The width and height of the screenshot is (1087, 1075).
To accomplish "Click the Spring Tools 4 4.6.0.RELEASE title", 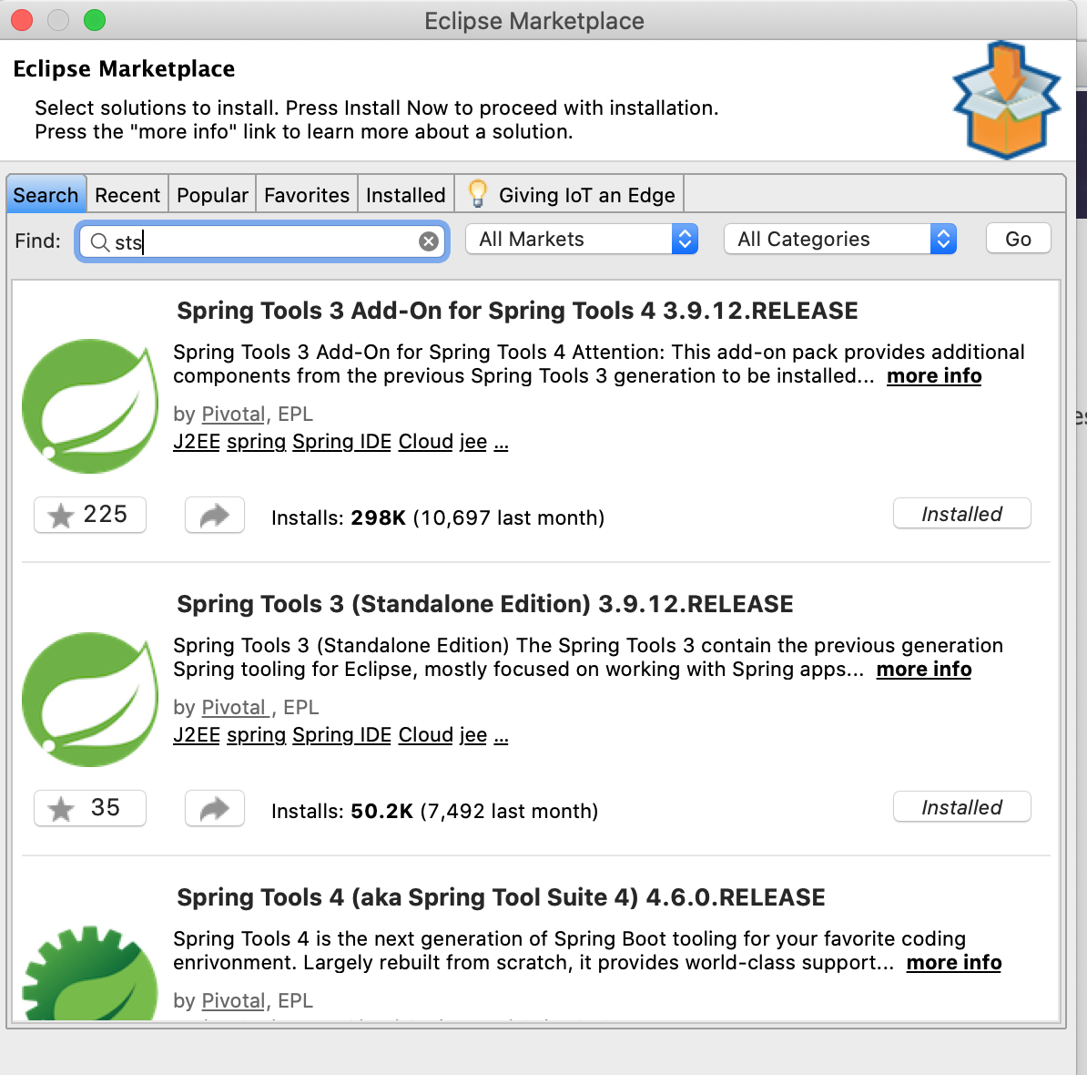I will [x=502, y=897].
